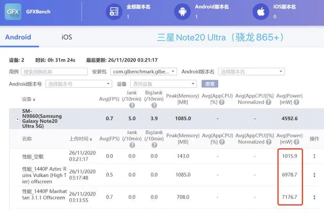Show help for top header Normalized AppCPU
324x213 pixels.
(x=268, y=102)
